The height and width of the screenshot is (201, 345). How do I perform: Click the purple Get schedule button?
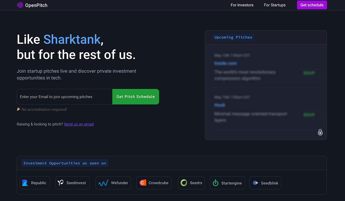coord(312,5)
